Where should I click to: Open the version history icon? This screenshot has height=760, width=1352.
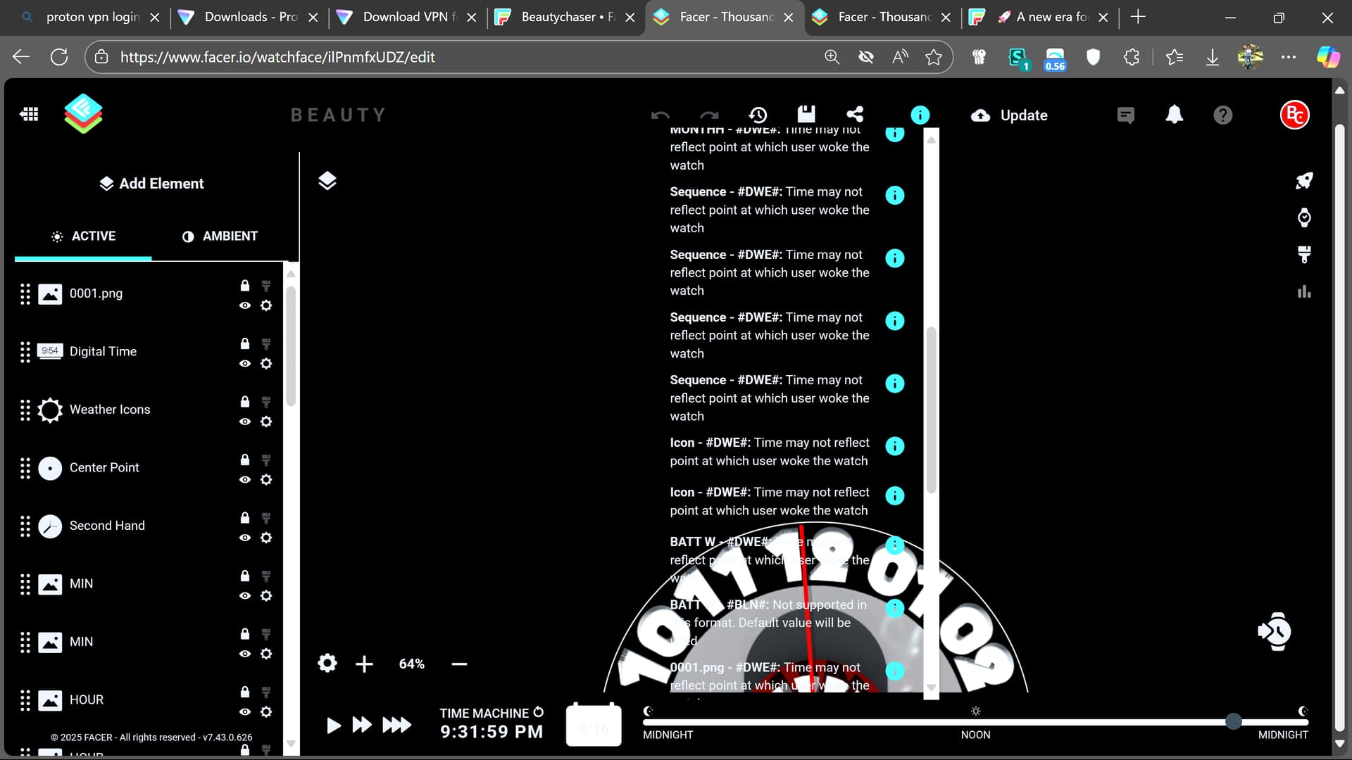click(758, 115)
